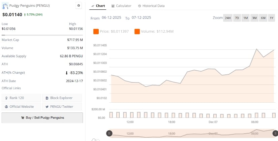Click the From date field 06-12-2025
The image size is (278, 141).
click(111, 17)
